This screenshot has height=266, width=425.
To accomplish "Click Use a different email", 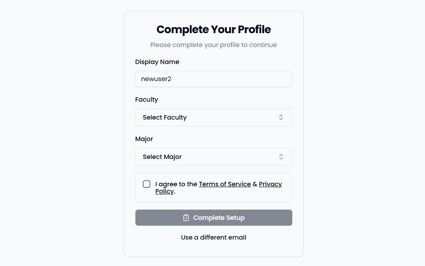I will 213,237.
